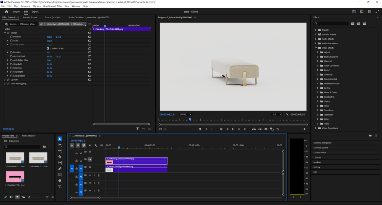382x205 pixels.
Task: Select the Hand tool
Action: [x=60, y=180]
